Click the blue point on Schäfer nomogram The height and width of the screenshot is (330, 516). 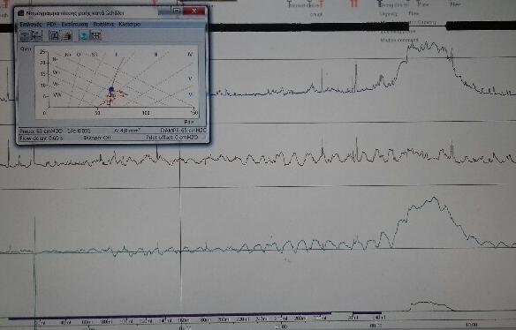(111, 89)
